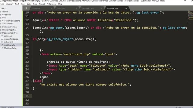Click the closing </form> tag
193x108 pixels.
(x=46, y=73)
